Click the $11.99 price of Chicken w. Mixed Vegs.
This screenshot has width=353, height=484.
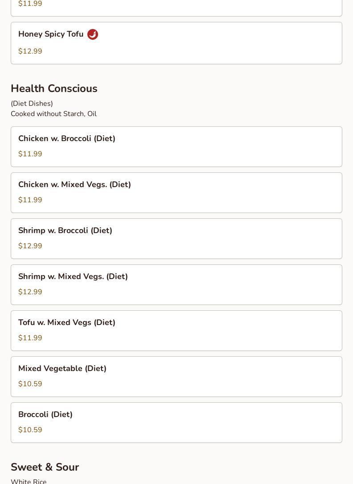click(30, 200)
